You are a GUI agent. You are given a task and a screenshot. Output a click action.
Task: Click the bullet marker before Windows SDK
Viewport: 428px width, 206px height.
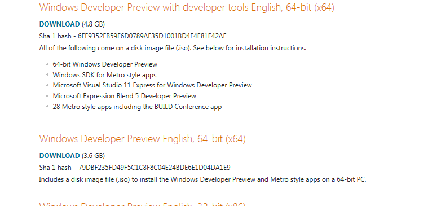(47, 74)
